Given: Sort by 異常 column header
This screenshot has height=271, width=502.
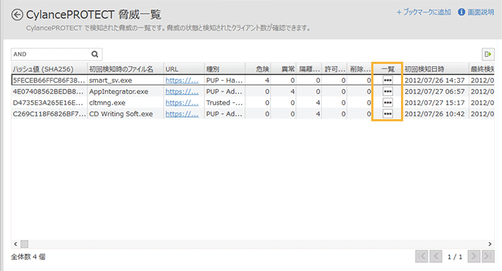Looking at the screenshot, I should (283, 69).
